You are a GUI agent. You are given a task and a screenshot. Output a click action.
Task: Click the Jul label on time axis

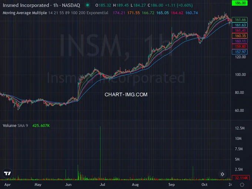pos(103,184)
